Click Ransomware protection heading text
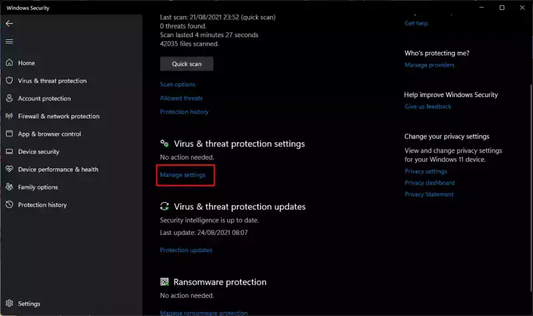The height and width of the screenshot is (316, 533). point(220,281)
